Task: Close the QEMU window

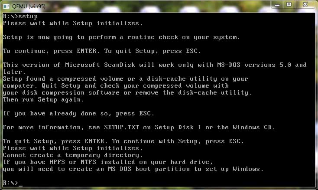Action: tap(305, 4)
